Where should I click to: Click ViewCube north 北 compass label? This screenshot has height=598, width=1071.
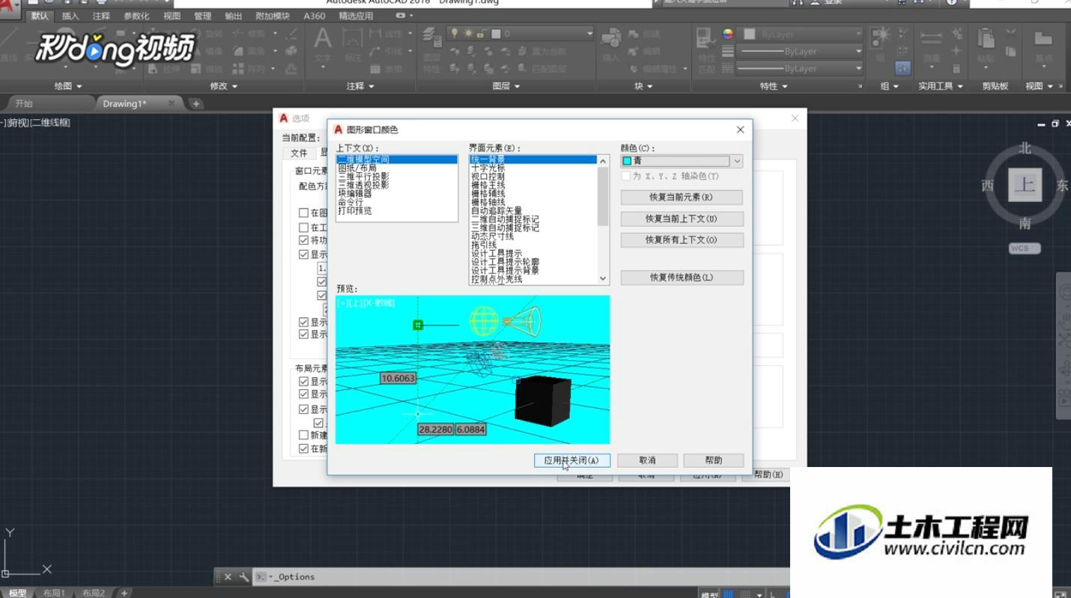click(x=1025, y=148)
